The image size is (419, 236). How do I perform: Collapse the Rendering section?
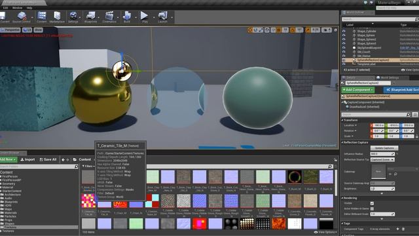(342, 198)
